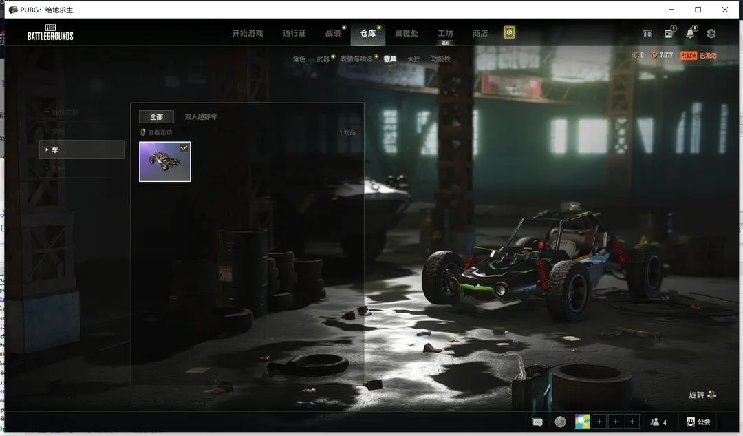The width and height of the screenshot is (743, 436).
Task: Switch to 功能性 sub-tab
Action: pos(441,59)
